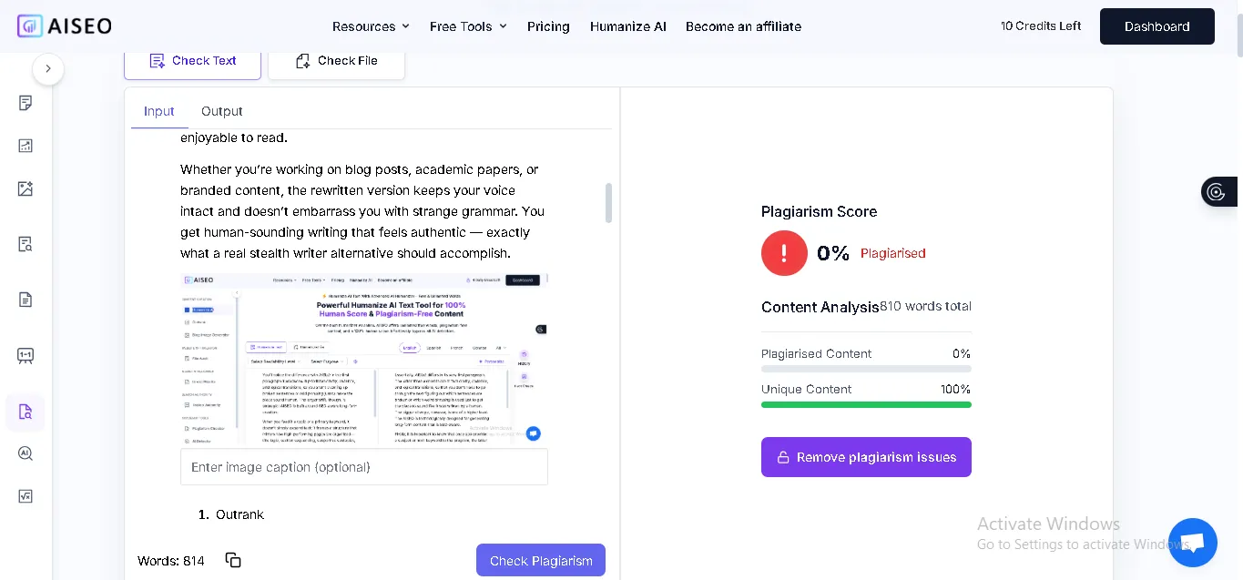Image resolution: width=1243 pixels, height=580 pixels.
Task: Click the floating dark widget icon on right edge
Action: pyautogui.click(x=1218, y=191)
